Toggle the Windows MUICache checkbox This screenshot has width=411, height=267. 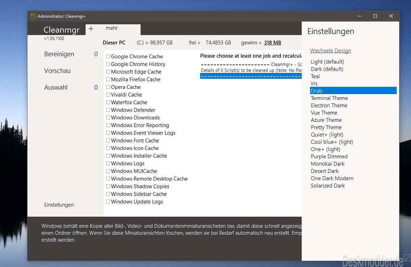pyautogui.click(x=108, y=171)
